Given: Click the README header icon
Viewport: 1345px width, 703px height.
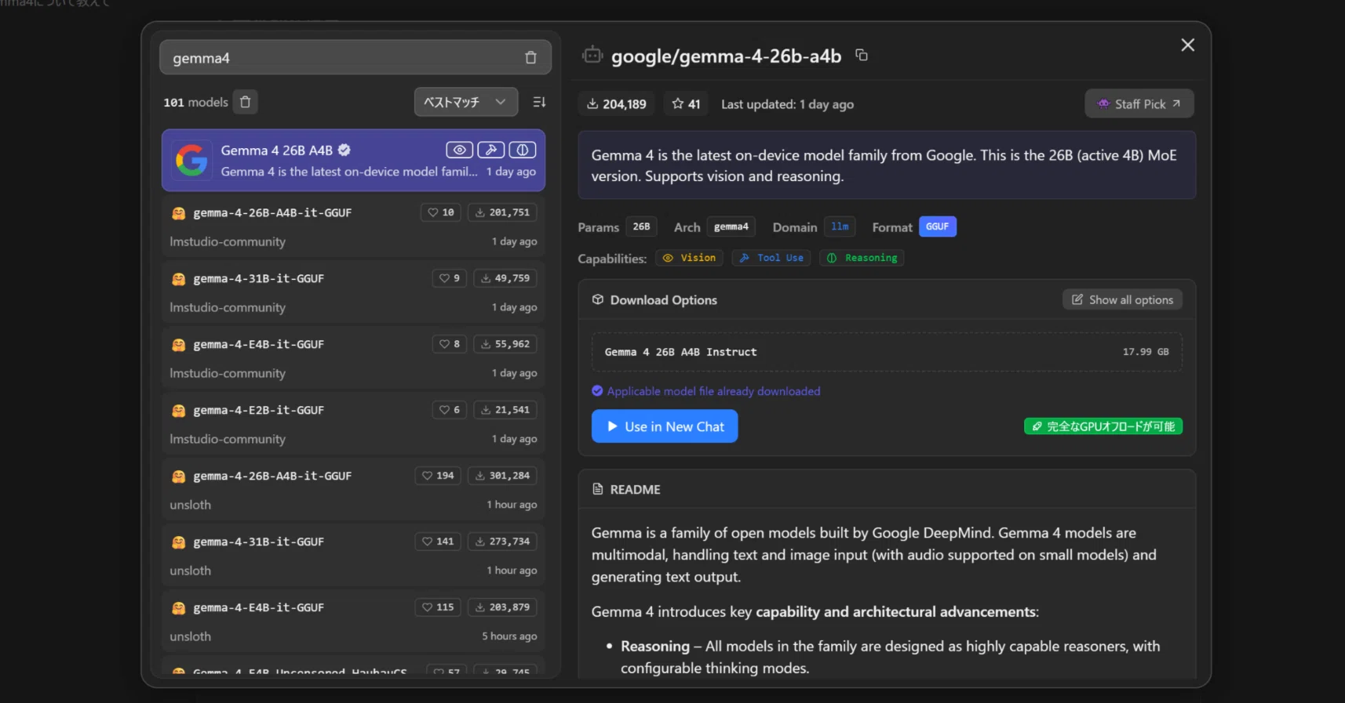Looking at the screenshot, I should (598, 489).
